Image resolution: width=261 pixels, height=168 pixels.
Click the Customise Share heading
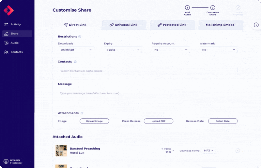(72, 10)
